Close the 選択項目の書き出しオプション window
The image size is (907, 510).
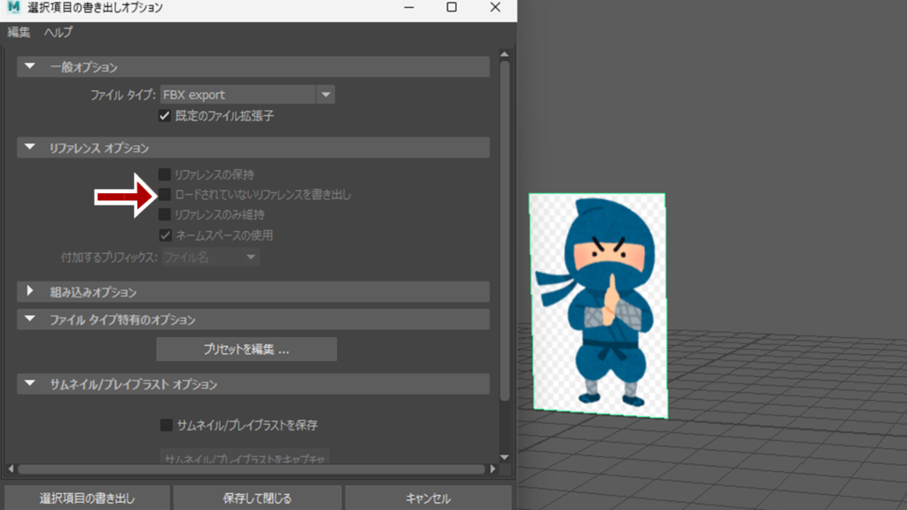pos(495,7)
